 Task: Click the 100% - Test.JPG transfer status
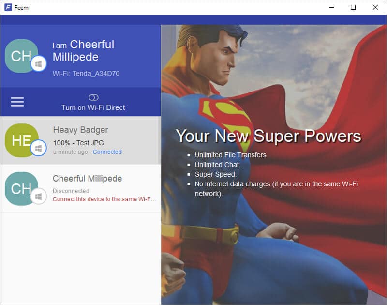coord(78,143)
